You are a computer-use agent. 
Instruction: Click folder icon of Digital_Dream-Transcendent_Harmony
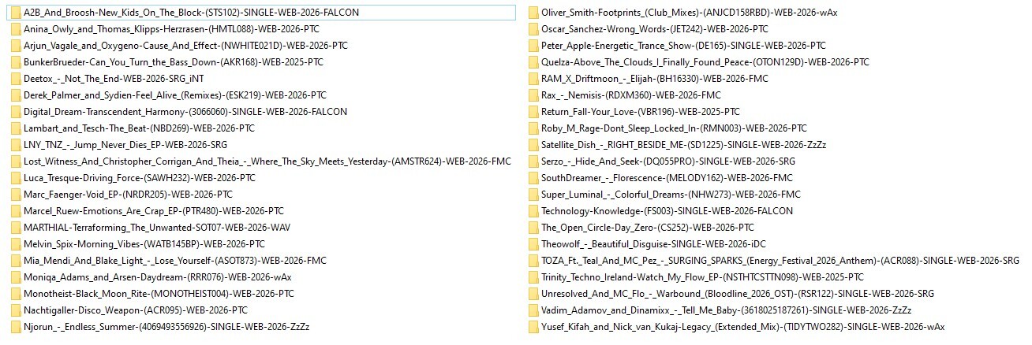[16, 112]
